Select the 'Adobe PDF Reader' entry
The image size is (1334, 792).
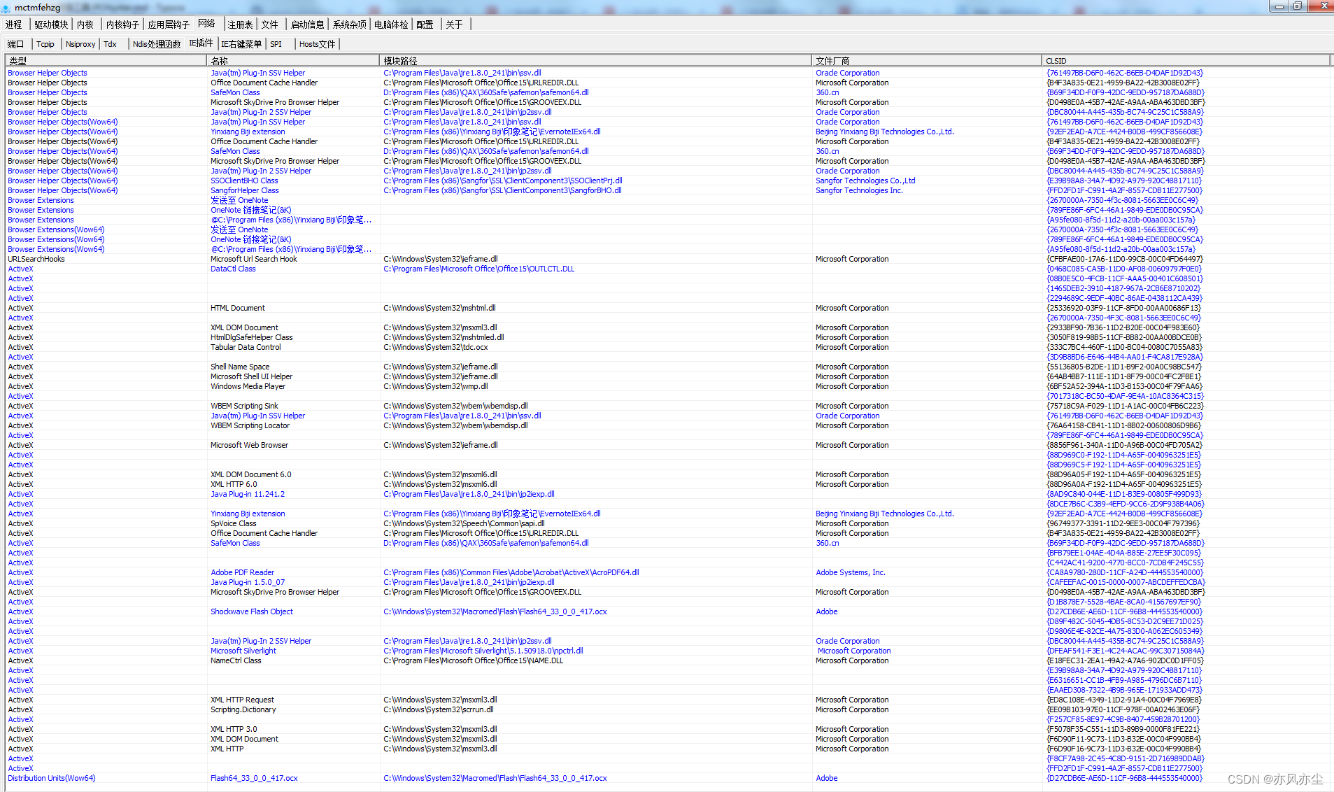click(x=243, y=572)
